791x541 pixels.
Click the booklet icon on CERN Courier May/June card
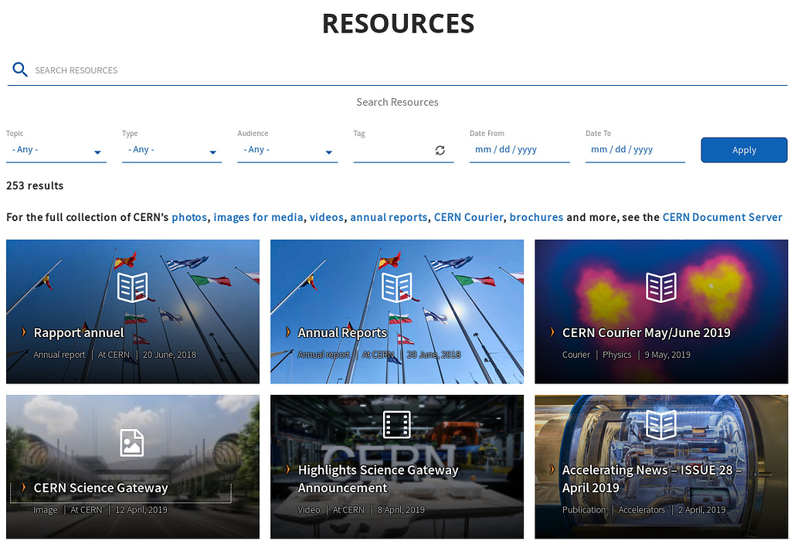(661, 286)
